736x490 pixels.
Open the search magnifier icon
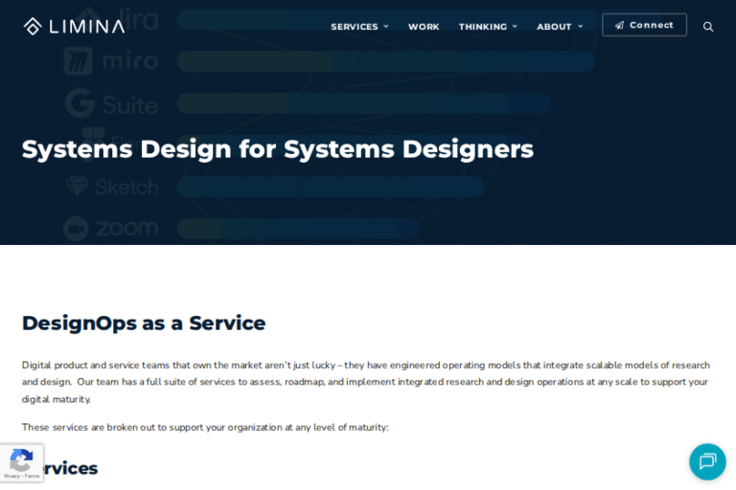point(708,27)
